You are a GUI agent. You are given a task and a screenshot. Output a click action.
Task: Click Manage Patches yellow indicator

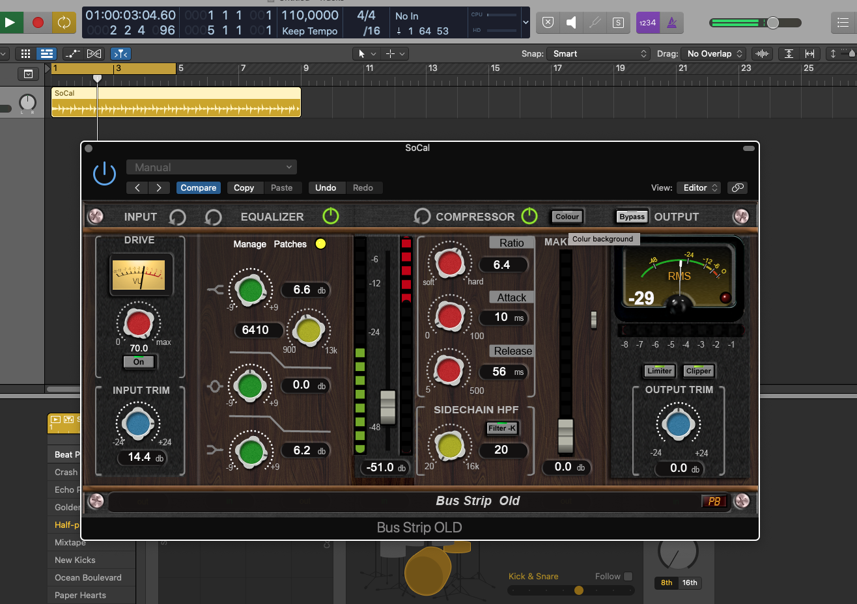tap(320, 244)
